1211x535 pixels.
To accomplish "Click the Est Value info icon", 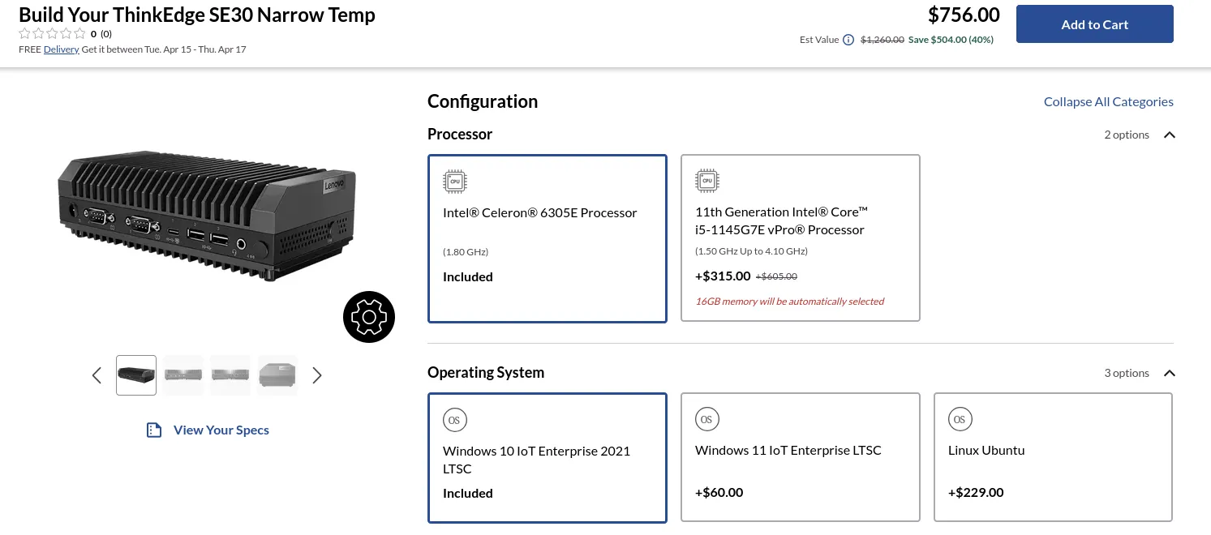I will (x=848, y=40).
